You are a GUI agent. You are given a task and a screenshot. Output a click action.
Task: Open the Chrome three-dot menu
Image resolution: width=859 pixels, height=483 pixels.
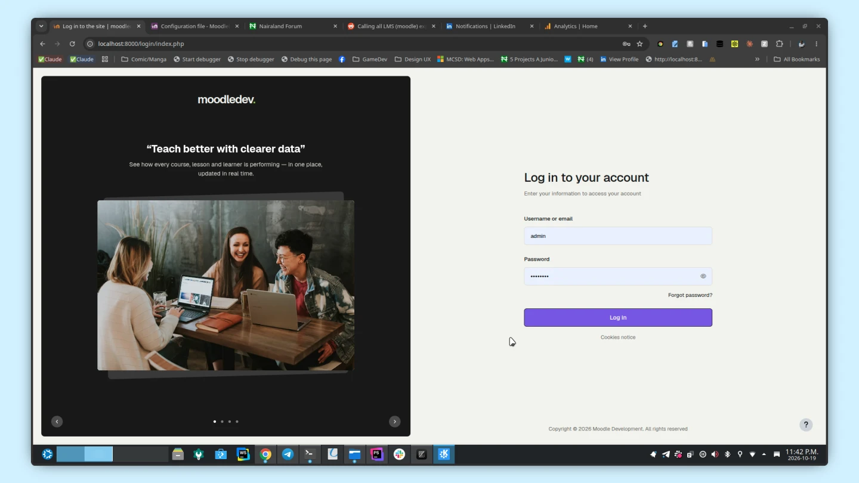816,44
